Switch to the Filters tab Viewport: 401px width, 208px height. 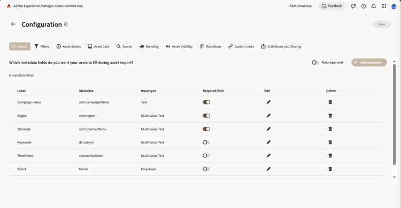click(42, 46)
